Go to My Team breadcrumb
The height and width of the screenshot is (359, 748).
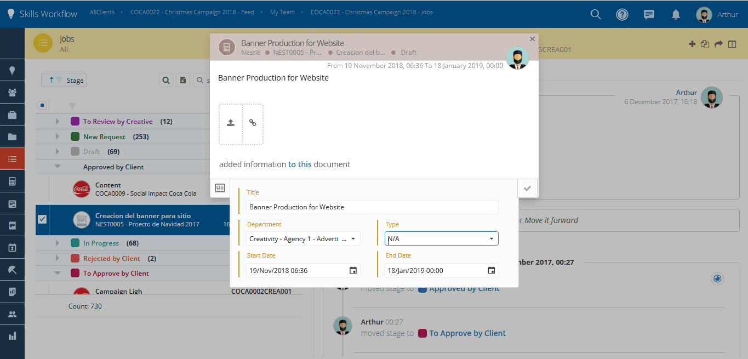pos(282,12)
